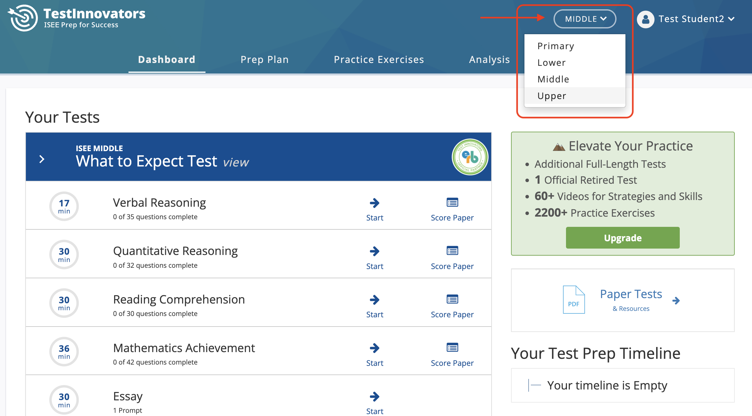Click the 30 min Reading Comprehension timer circle
Image resolution: width=752 pixels, height=416 pixels.
[x=64, y=303]
